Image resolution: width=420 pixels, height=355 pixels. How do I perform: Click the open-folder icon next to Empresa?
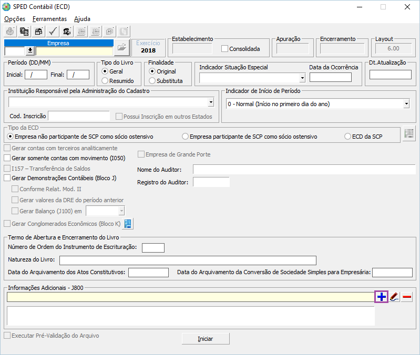click(x=122, y=48)
